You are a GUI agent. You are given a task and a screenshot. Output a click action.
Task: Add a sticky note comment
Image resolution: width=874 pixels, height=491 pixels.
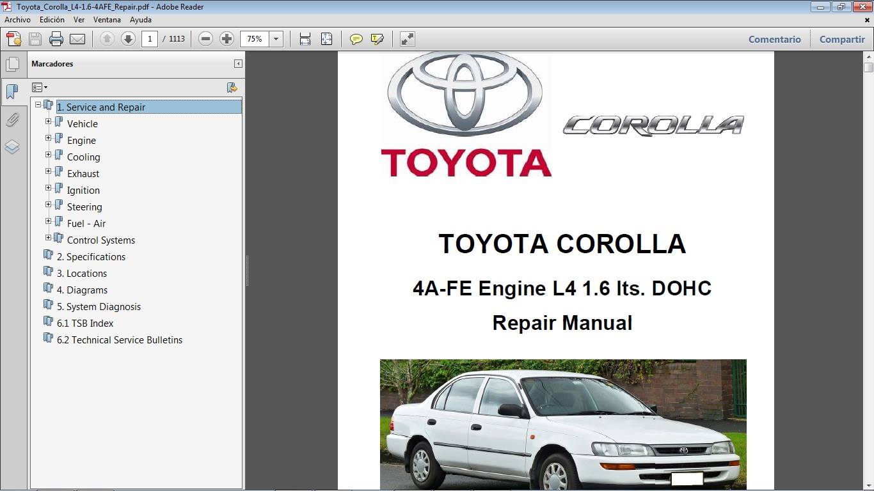[356, 39]
